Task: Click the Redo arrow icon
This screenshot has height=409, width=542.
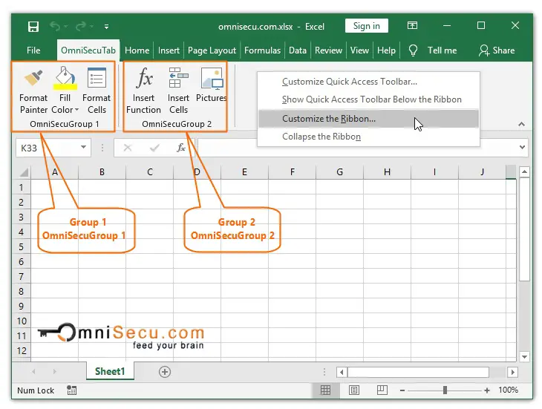Action: [80, 26]
